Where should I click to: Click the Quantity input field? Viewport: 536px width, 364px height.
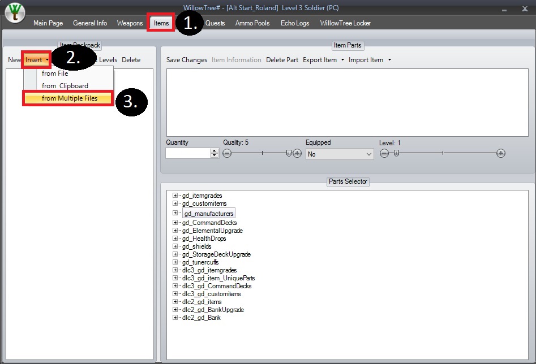187,153
